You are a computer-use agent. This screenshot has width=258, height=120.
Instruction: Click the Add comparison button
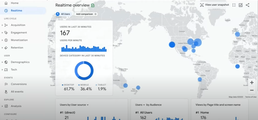[x=86, y=14]
